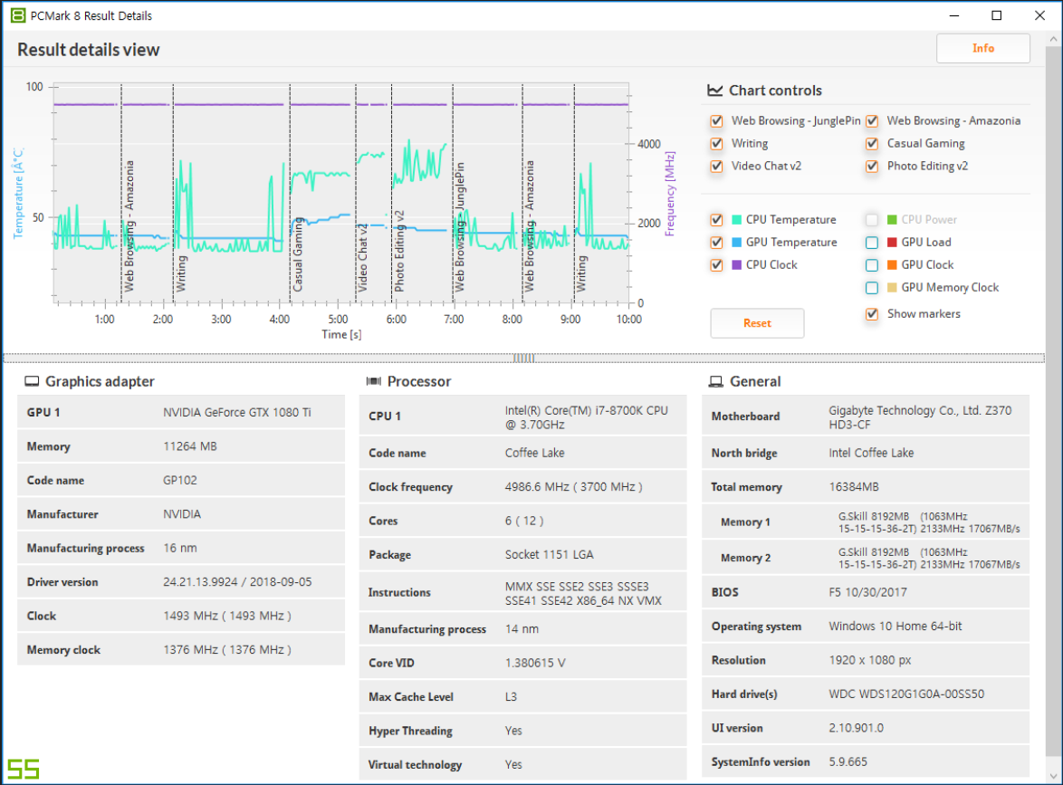Enable the GPU Memory Clock checkbox
Screen dimensions: 1063x785
873,288
